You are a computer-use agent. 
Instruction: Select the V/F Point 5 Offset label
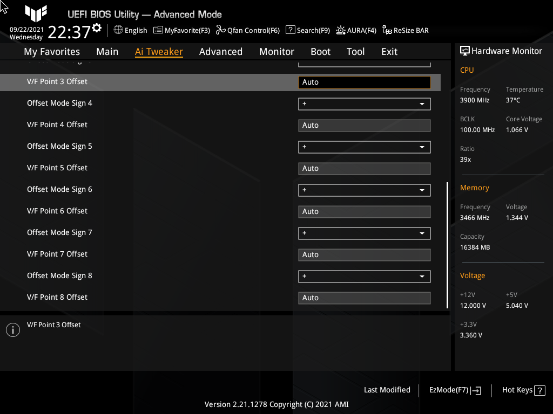[x=57, y=168]
